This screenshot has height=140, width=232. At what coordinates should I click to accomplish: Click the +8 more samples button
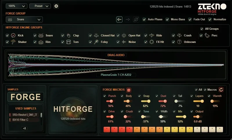click(24, 128)
